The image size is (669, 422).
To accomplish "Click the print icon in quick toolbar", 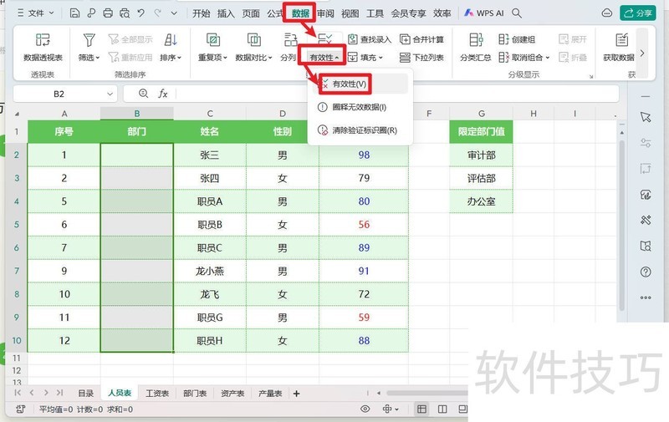I will click(x=108, y=13).
